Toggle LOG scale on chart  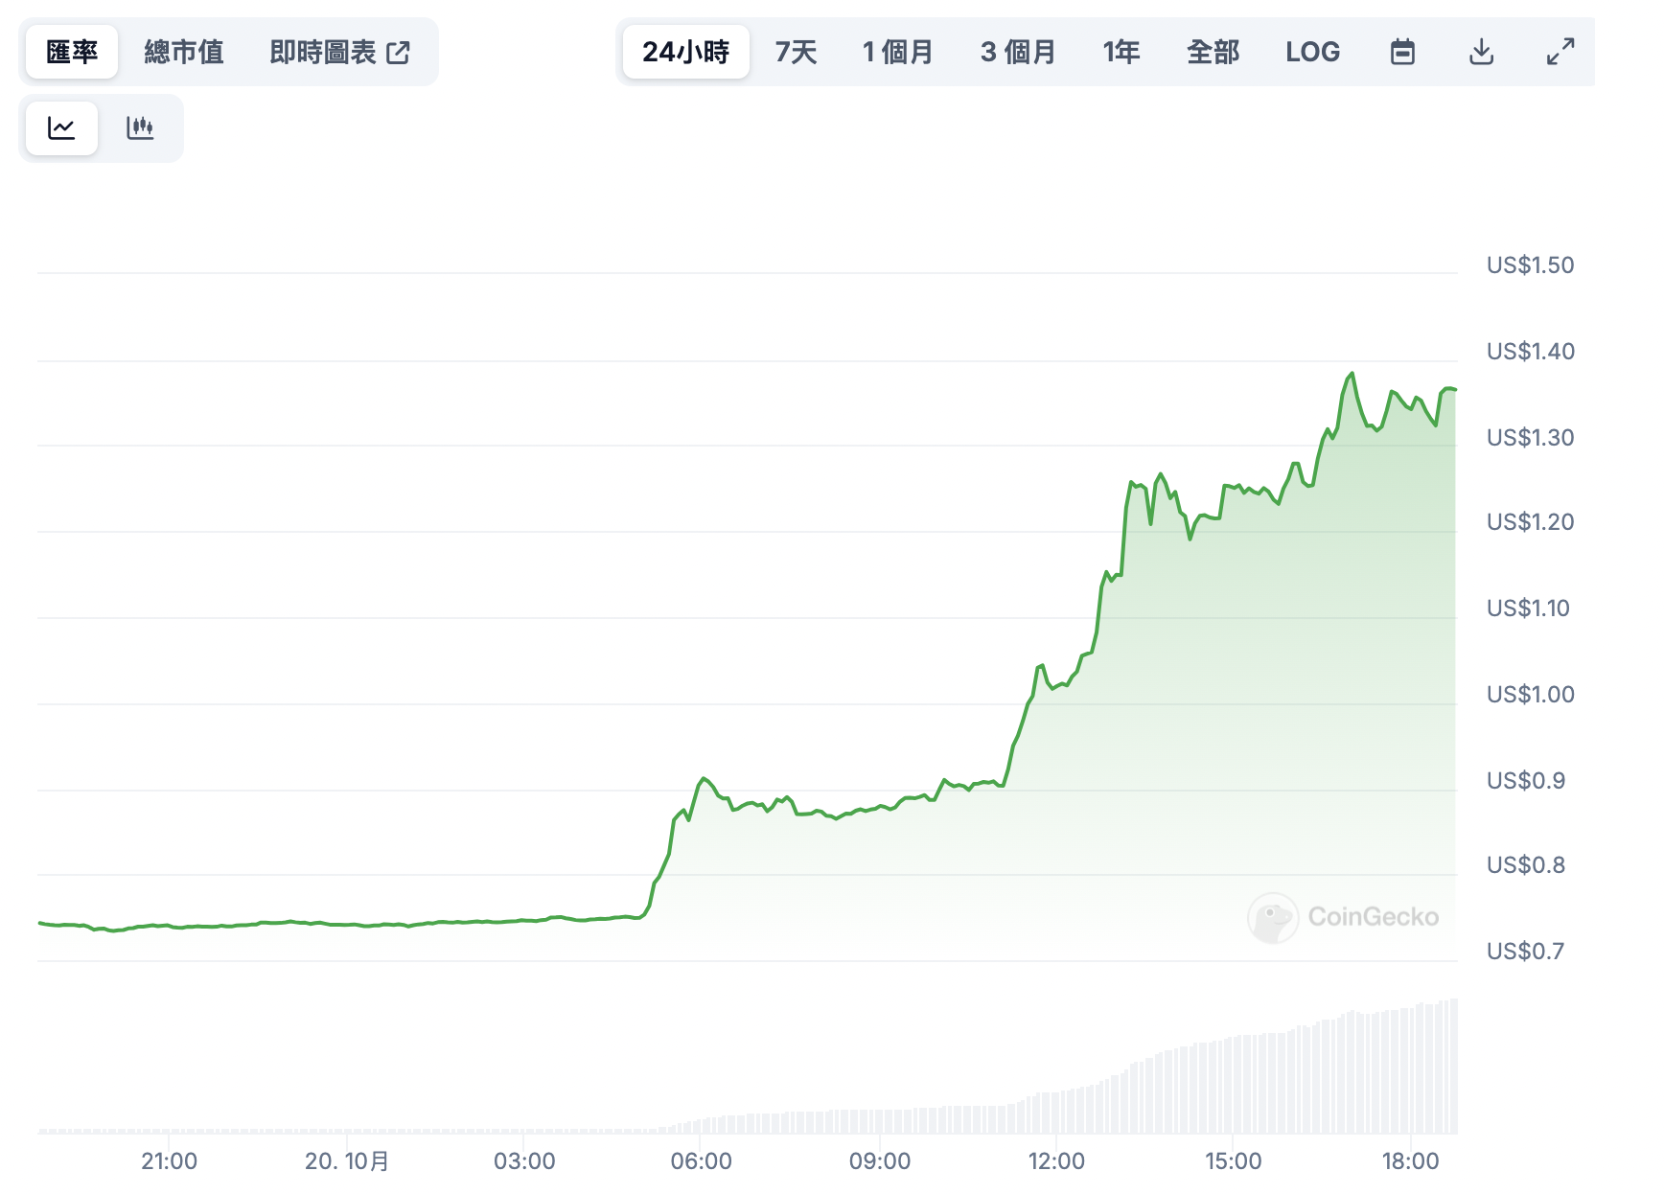[1312, 52]
